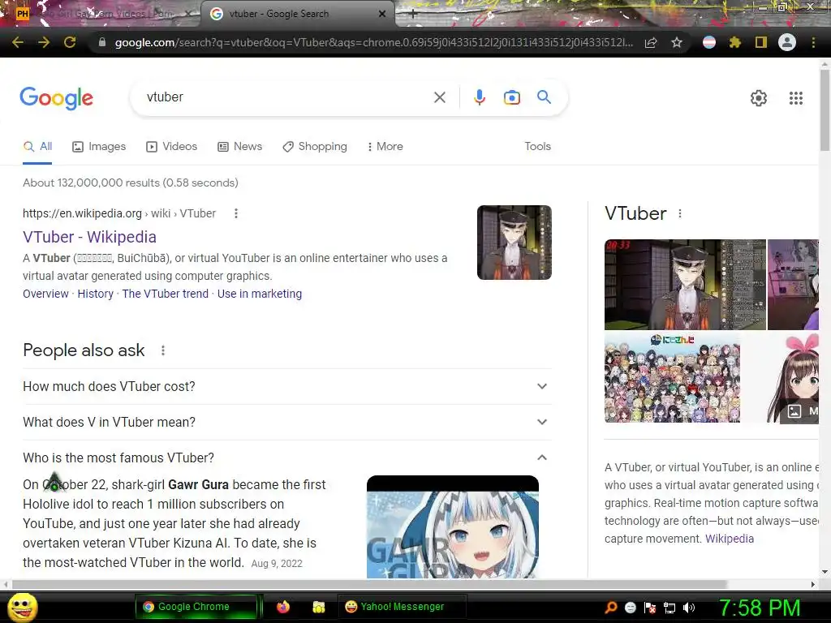Open the large VTuber panel image with officer hat

(x=685, y=285)
